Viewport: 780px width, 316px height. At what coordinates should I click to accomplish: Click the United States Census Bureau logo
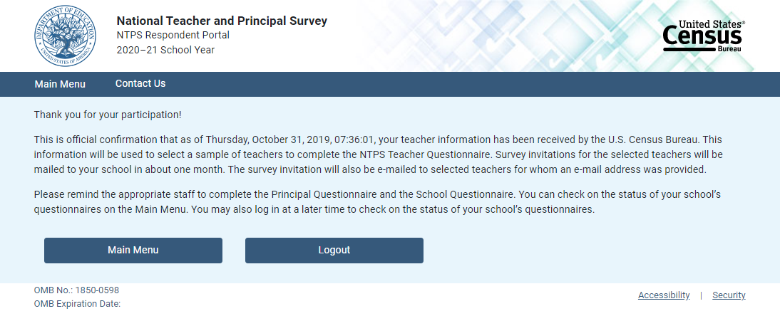pos(703,36)
